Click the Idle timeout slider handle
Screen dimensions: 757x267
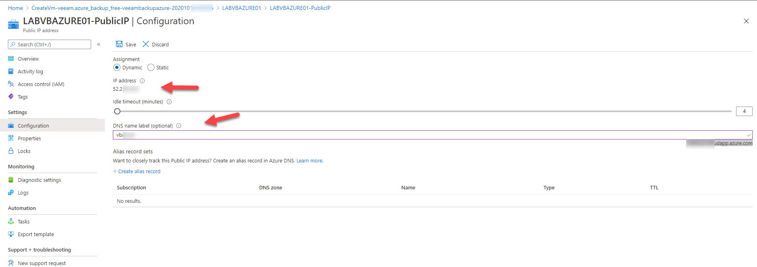117,111
